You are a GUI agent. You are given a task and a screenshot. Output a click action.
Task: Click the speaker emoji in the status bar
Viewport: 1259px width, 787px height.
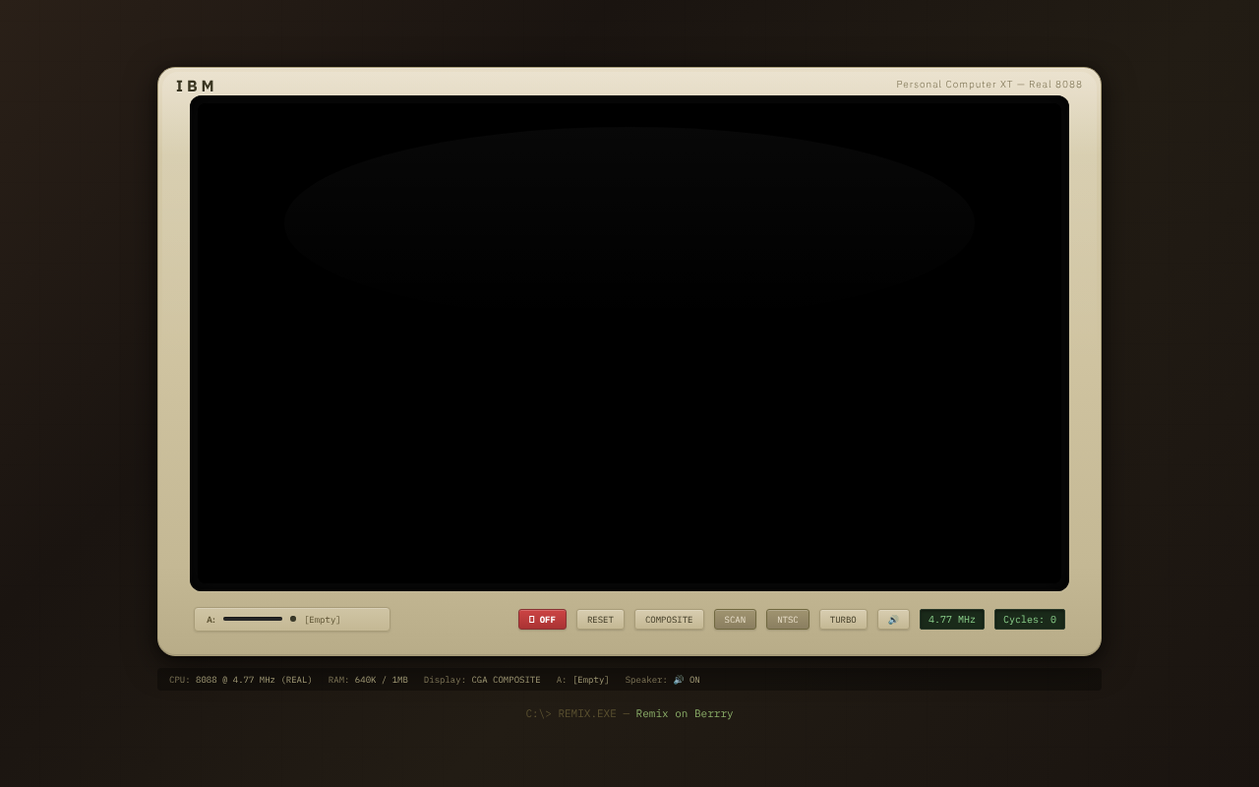pos(678,679)
